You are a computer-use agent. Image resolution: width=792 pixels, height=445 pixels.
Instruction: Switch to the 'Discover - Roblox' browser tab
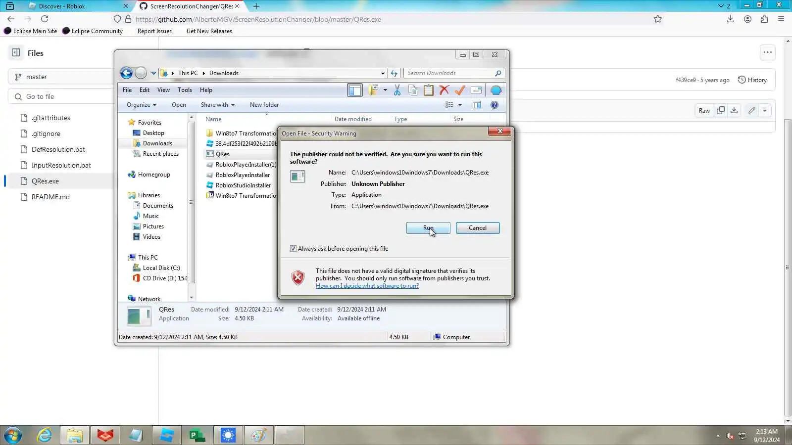pos(77,6)
